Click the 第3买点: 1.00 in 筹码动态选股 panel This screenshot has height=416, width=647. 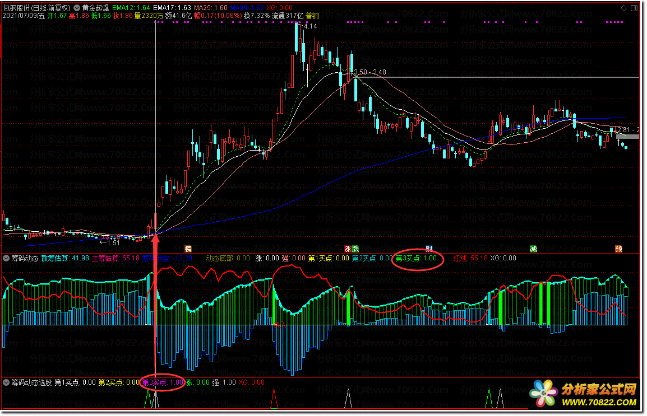pyautogui.click(x=163, y=382)
